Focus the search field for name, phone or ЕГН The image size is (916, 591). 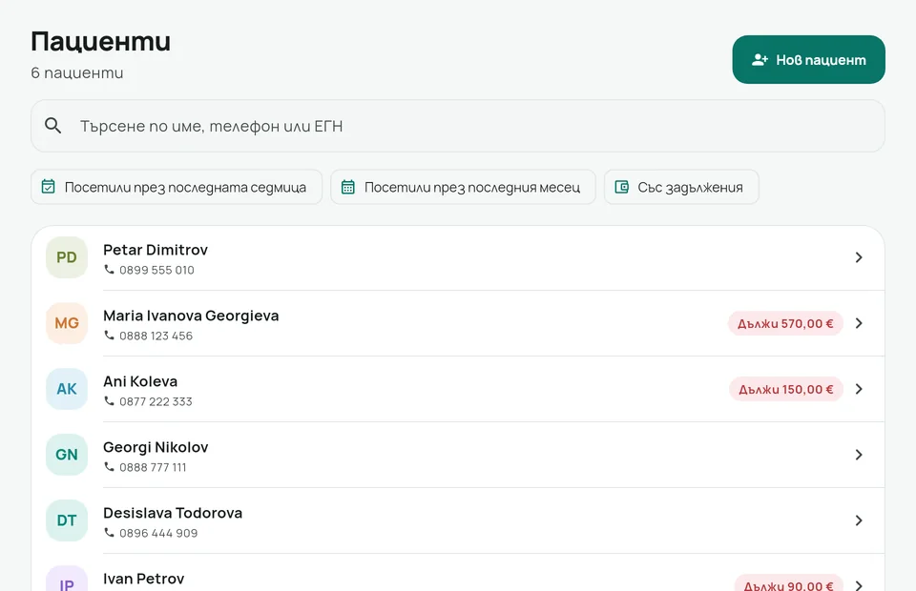[x=458, y=126]
